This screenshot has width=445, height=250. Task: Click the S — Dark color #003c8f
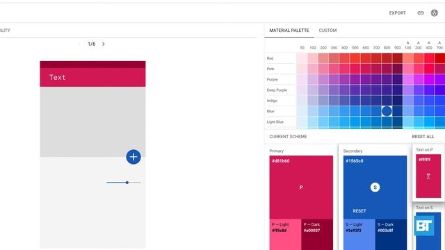[391, 235]
